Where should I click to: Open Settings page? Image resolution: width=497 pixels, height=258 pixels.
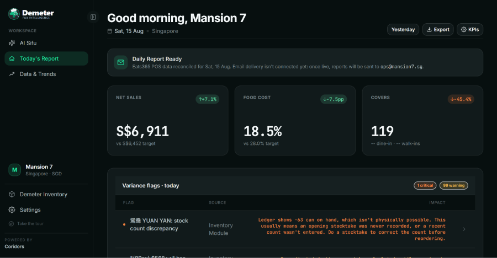(x=46, y=210)
